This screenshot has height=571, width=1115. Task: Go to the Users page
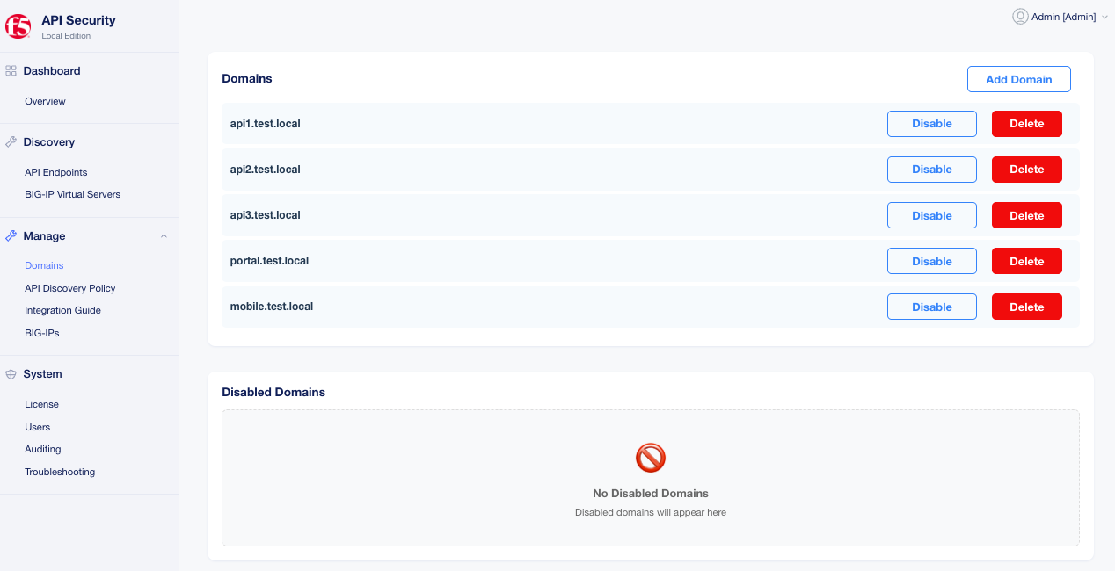(38, 428)
